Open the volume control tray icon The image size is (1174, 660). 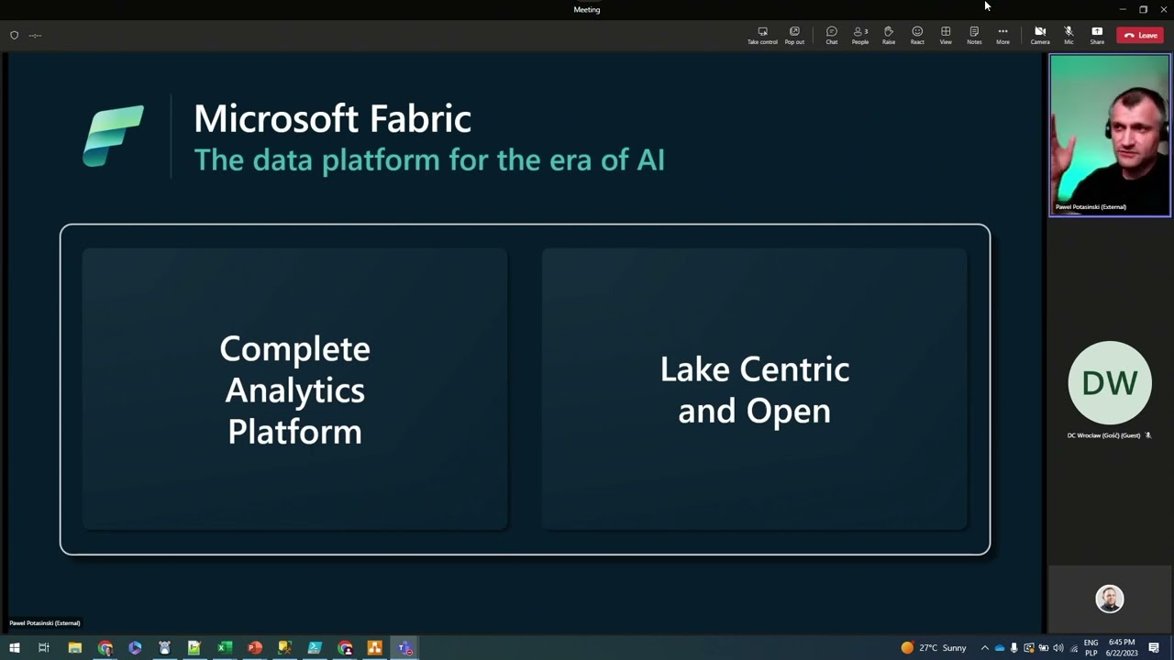(x=1058, y=648)
